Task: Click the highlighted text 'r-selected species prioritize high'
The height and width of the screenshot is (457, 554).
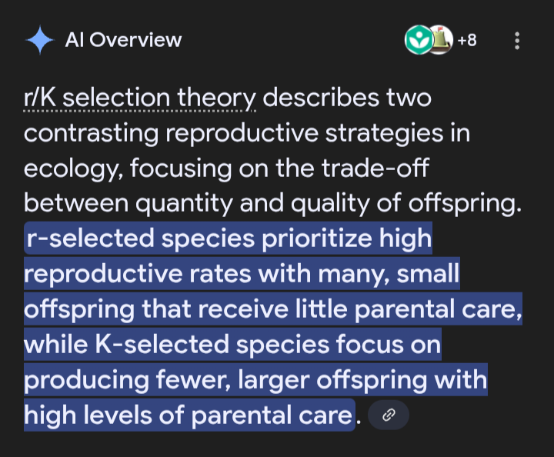Action: [x=229, y=238]
